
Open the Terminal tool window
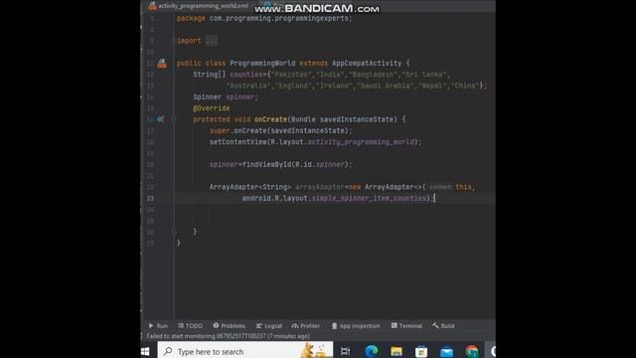406,325
